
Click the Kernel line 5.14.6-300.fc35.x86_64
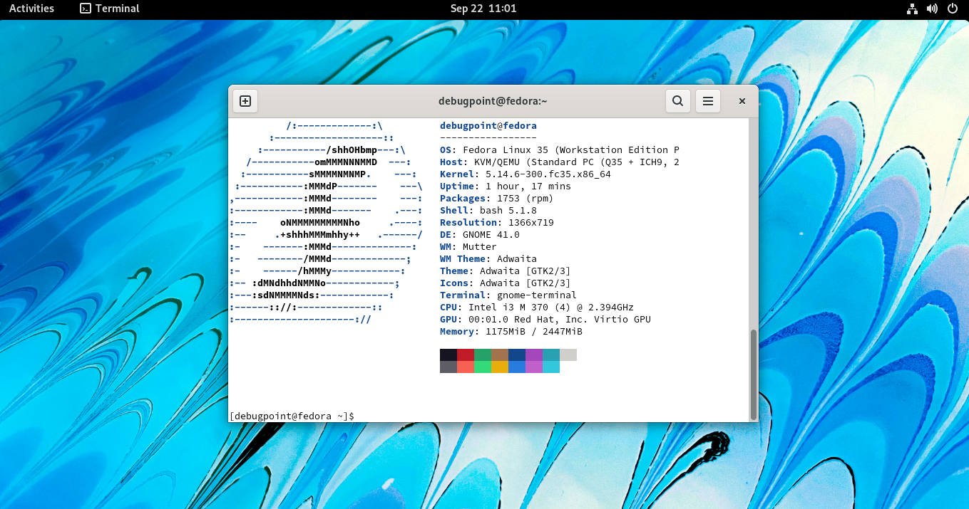click(x=525, y=174)
